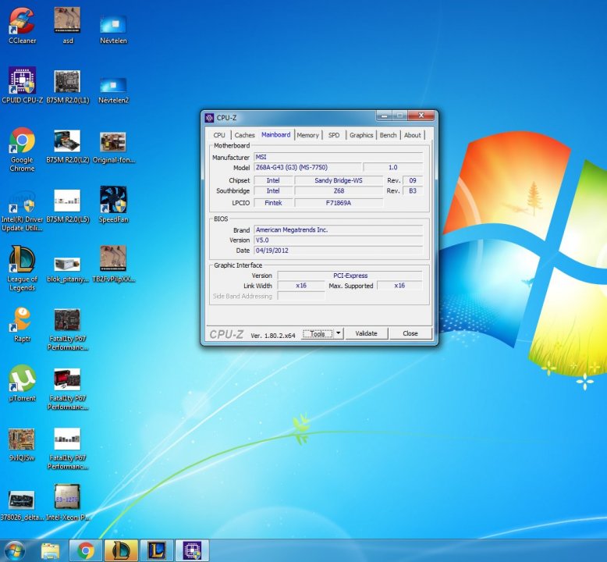Viewport: 607px width, 562px height.
Task: Switch to the CPU tab
Action: coord(219,135)
